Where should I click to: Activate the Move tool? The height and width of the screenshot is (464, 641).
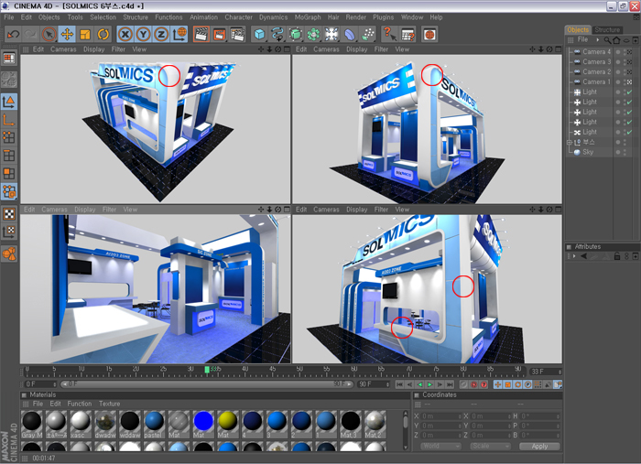point(67,34)
